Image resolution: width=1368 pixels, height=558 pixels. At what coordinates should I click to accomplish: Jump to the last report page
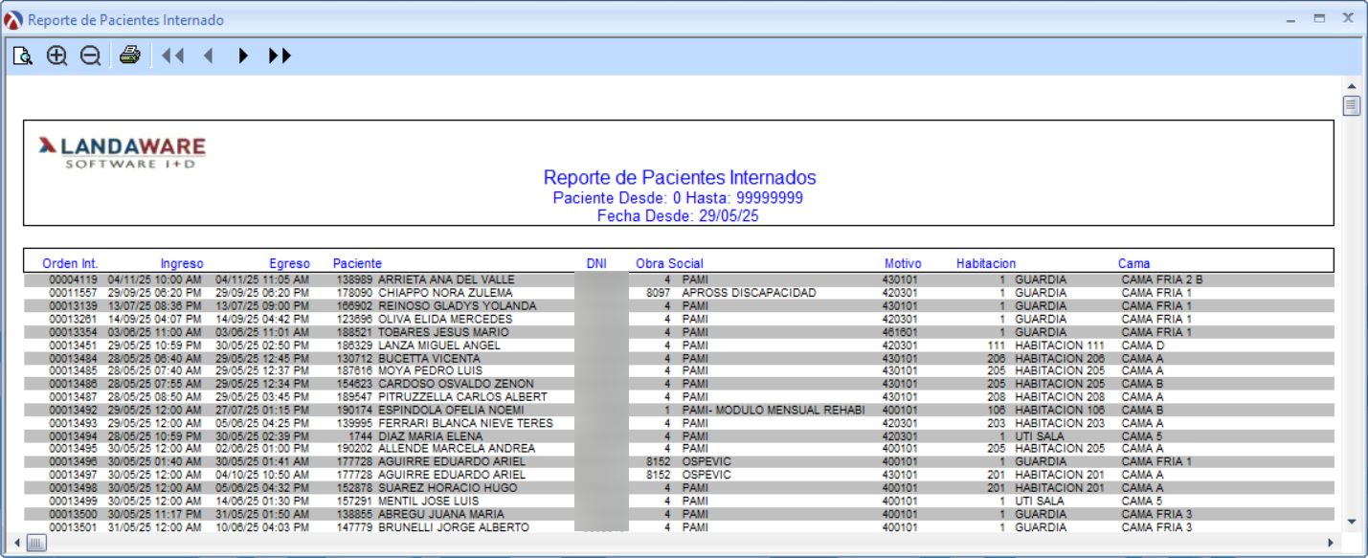click(279, 56)
